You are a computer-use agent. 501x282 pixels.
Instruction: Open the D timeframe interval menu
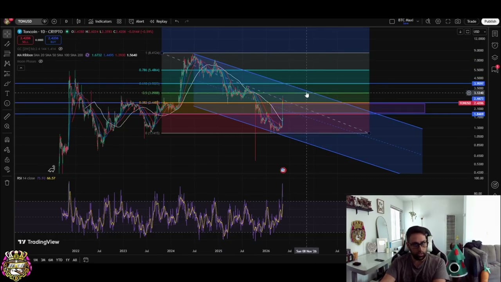[x=66, y=21]
